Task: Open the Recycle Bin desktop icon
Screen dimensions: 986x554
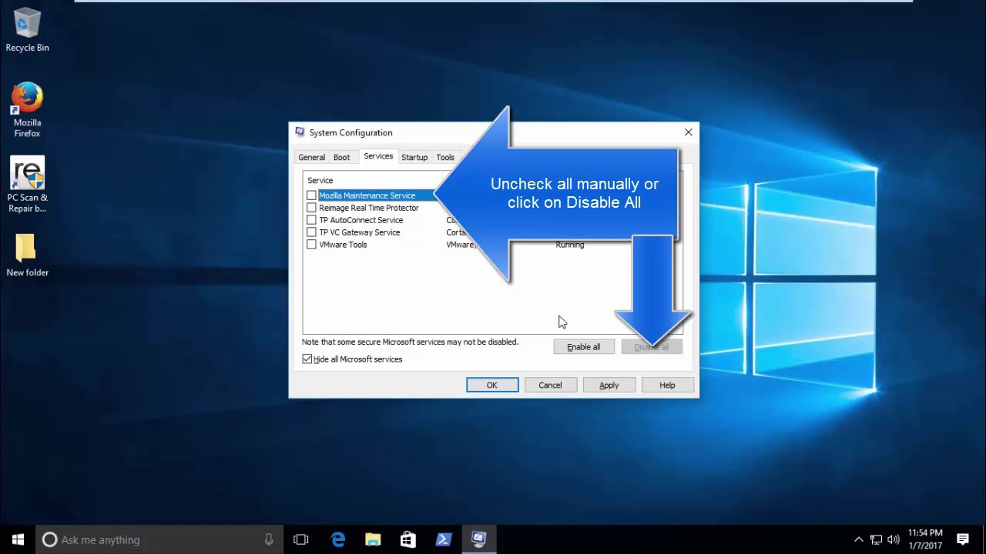Action: [27, 31]
